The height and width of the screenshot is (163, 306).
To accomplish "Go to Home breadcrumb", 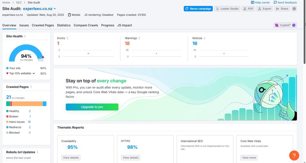I will coord(6,2).
